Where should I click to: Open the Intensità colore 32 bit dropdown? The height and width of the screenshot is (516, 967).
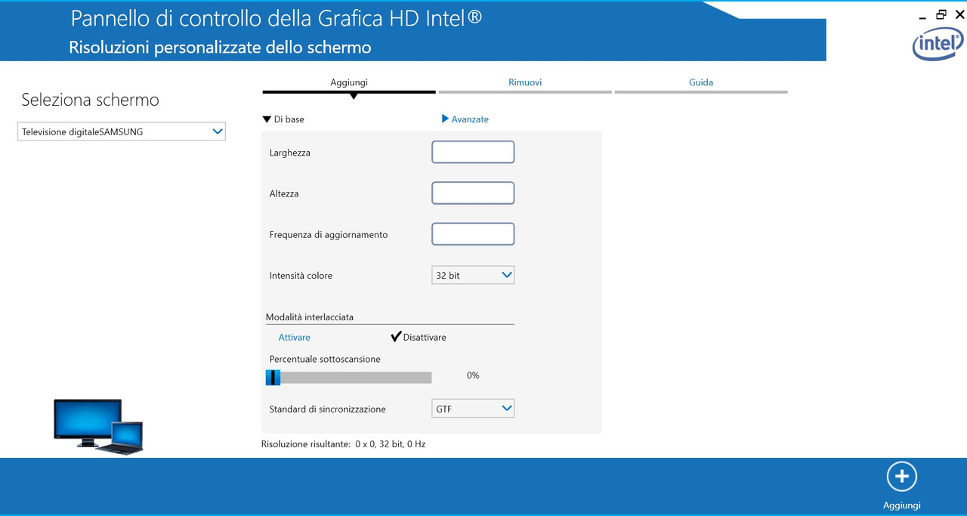coord(473,276)
